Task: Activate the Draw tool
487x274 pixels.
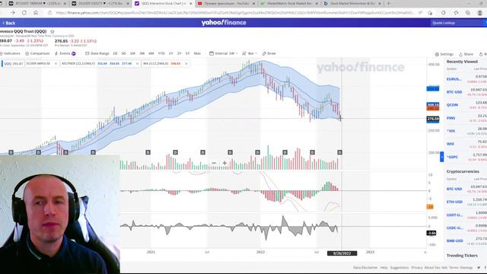Action: (x=269, y=53)
